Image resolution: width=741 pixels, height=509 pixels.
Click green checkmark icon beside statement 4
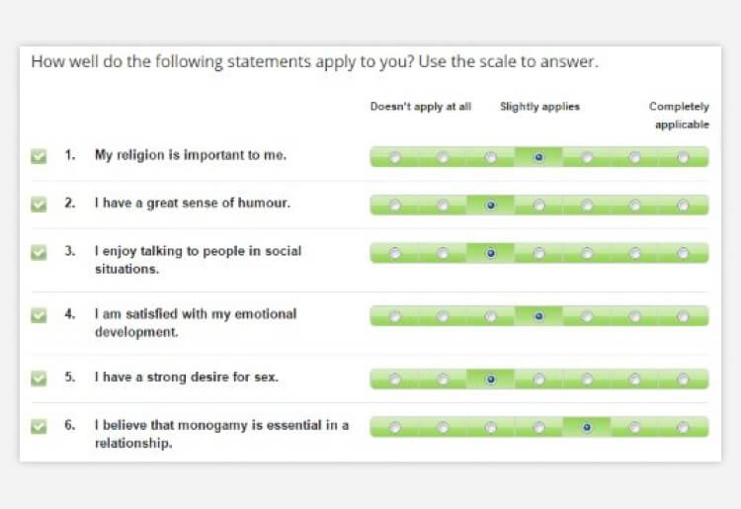[x=39, y=315]
